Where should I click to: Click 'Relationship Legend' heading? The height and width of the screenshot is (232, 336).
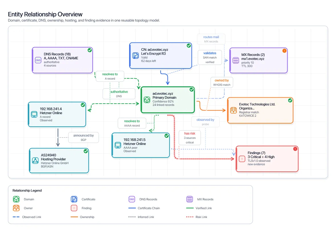[x=27, y=191]
